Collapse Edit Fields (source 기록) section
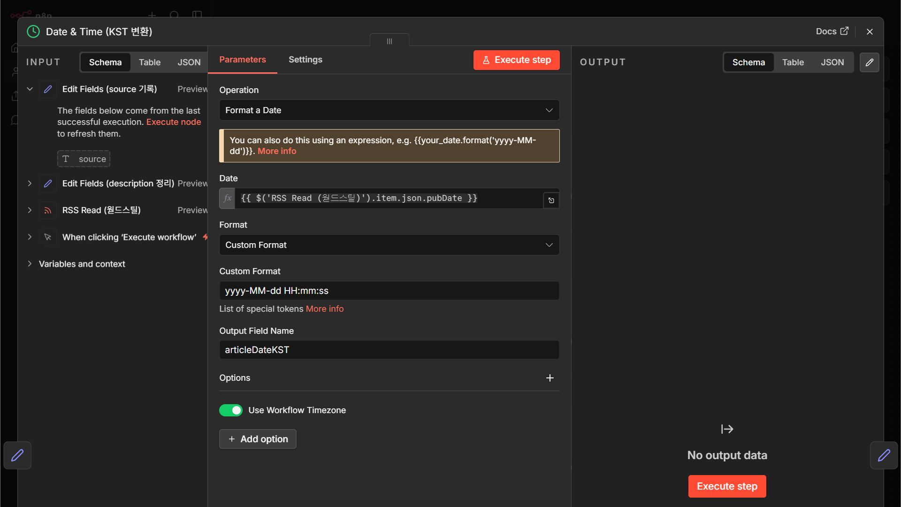The width and height of the screenshot is (901, 507). (x=30, y=89)
